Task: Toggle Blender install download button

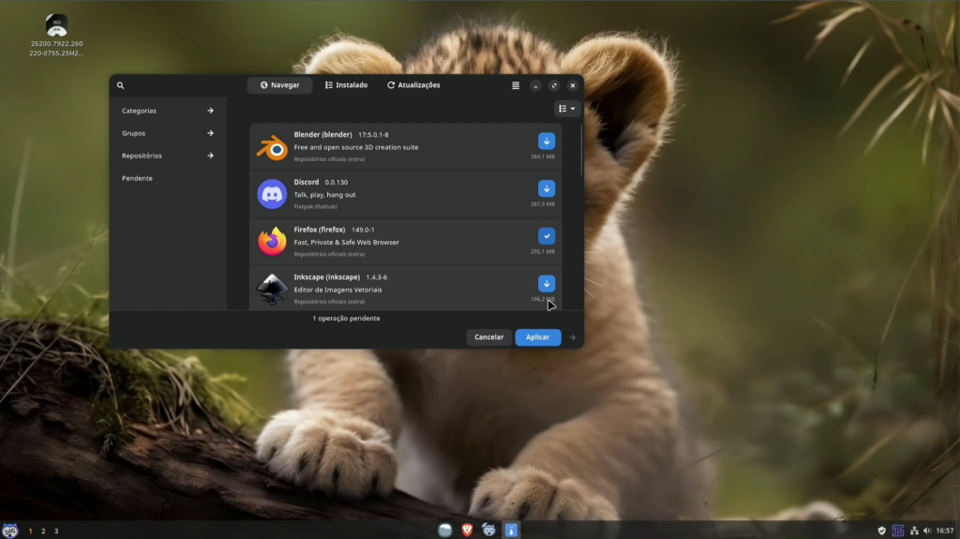Action: pos(547,141)
